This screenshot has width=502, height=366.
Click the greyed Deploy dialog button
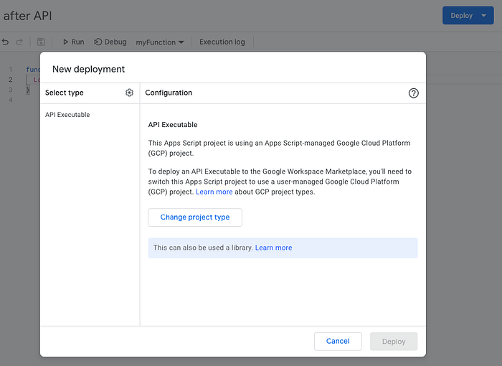click(x=394, y=342)
